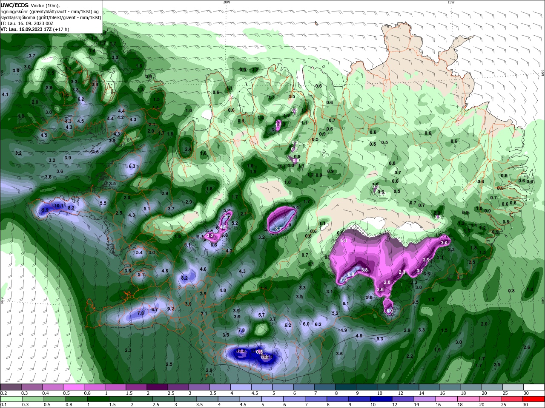The width and height of the screenshot is (545, 408).
Task: Click the '20W' longitude label at top
Action: point(227,2)
